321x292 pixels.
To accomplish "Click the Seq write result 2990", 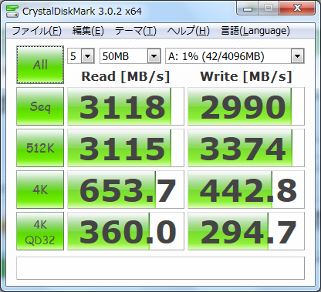I will coord(246,106).
